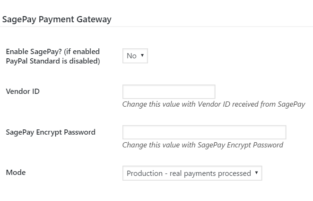Click the left edge of Vendor ID input
This screenshot has width=313, height=201.
[x=125, y=91]
